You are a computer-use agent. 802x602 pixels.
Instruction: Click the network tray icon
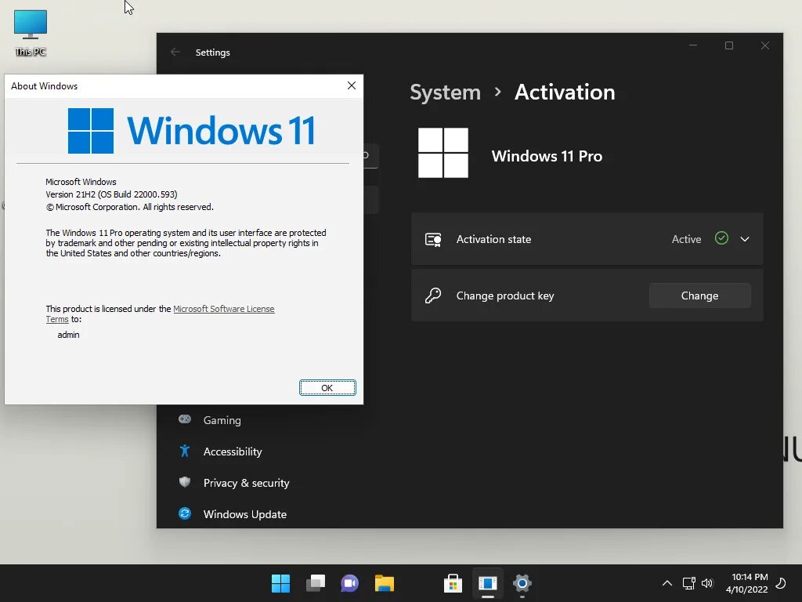pyautogui.click(x=688, y=583)
